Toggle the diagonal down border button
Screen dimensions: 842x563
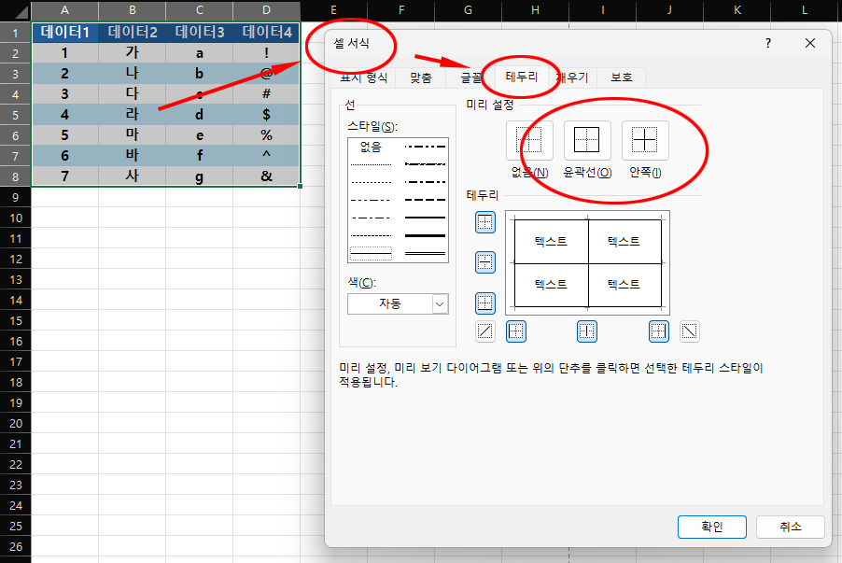point(690,331)
